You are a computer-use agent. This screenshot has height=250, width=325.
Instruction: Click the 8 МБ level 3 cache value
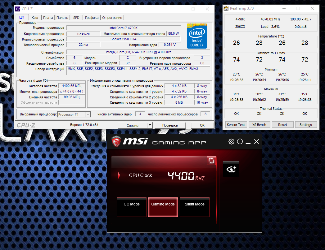[179, 102]
